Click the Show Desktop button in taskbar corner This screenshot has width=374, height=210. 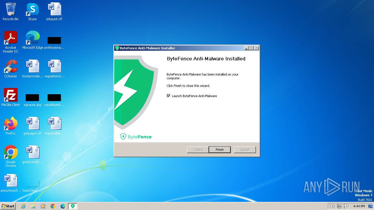(371, 206)
